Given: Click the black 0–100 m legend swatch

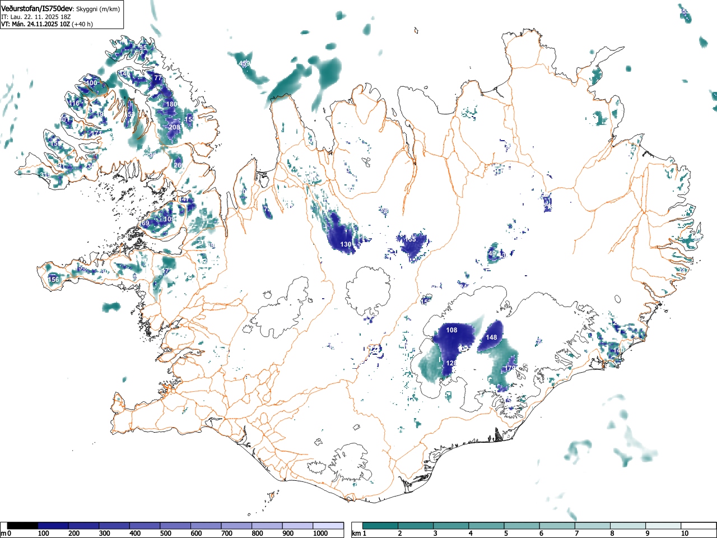Looking at the screenshot, I should coord(22,526).
